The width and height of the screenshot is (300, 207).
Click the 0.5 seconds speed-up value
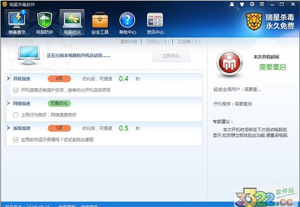(124, 128)
